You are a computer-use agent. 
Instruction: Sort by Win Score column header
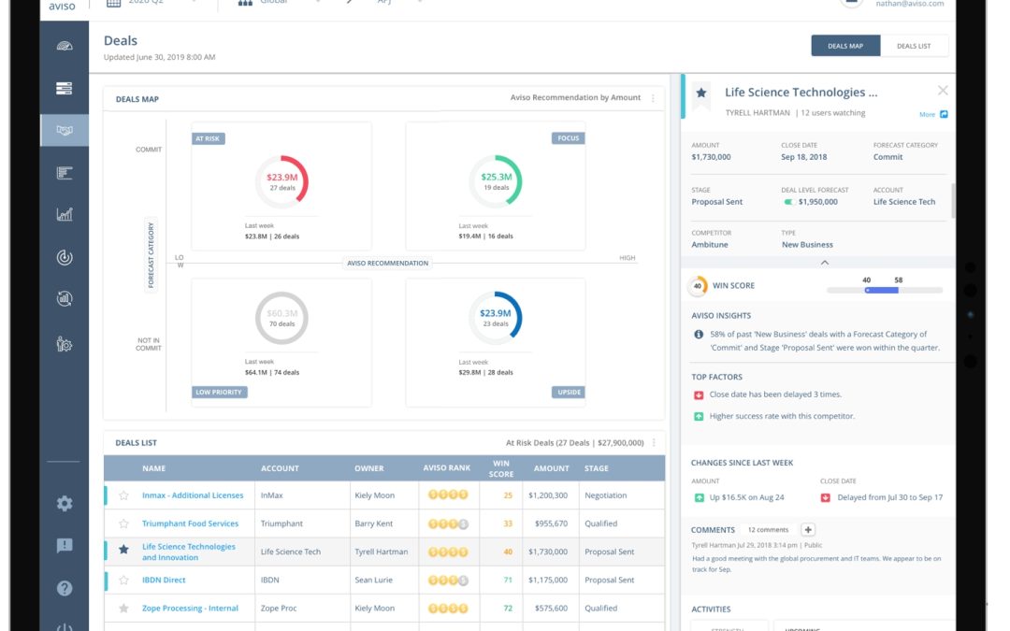click(x=501, y=468)
